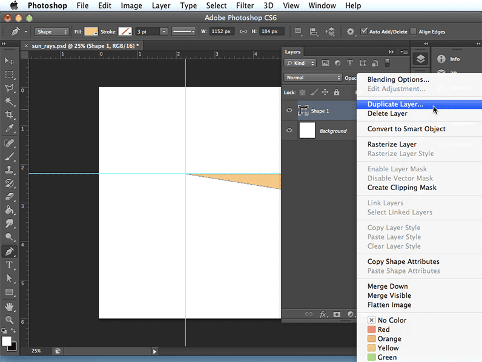Click the fill color swatch
Viewport: 482px width, 362px height.
pos(91,31)
